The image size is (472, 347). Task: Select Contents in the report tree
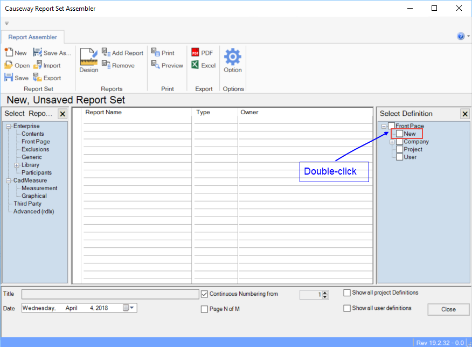tap(32, 134)
